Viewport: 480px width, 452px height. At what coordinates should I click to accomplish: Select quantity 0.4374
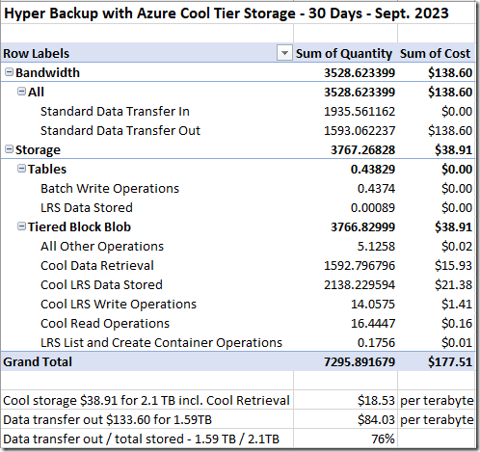tap(376, 189)
